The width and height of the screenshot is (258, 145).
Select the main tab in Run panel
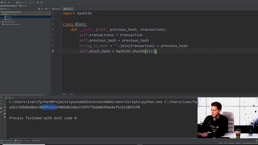coord(9,97)
